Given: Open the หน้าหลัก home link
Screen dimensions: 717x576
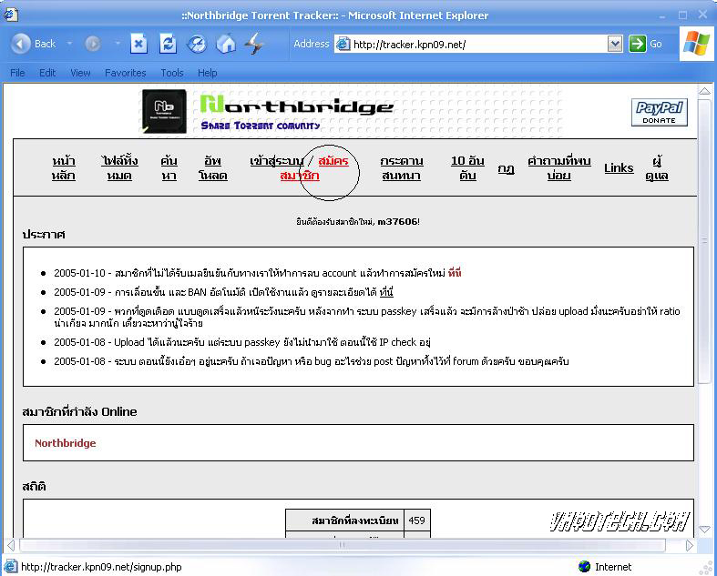Looking at the screenshot, I should (x=64, y=168).
